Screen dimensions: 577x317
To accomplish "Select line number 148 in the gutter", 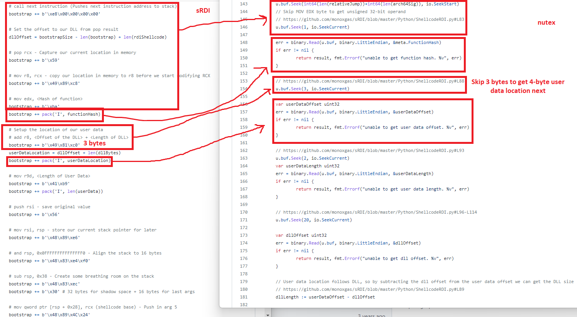I will 244,42.
